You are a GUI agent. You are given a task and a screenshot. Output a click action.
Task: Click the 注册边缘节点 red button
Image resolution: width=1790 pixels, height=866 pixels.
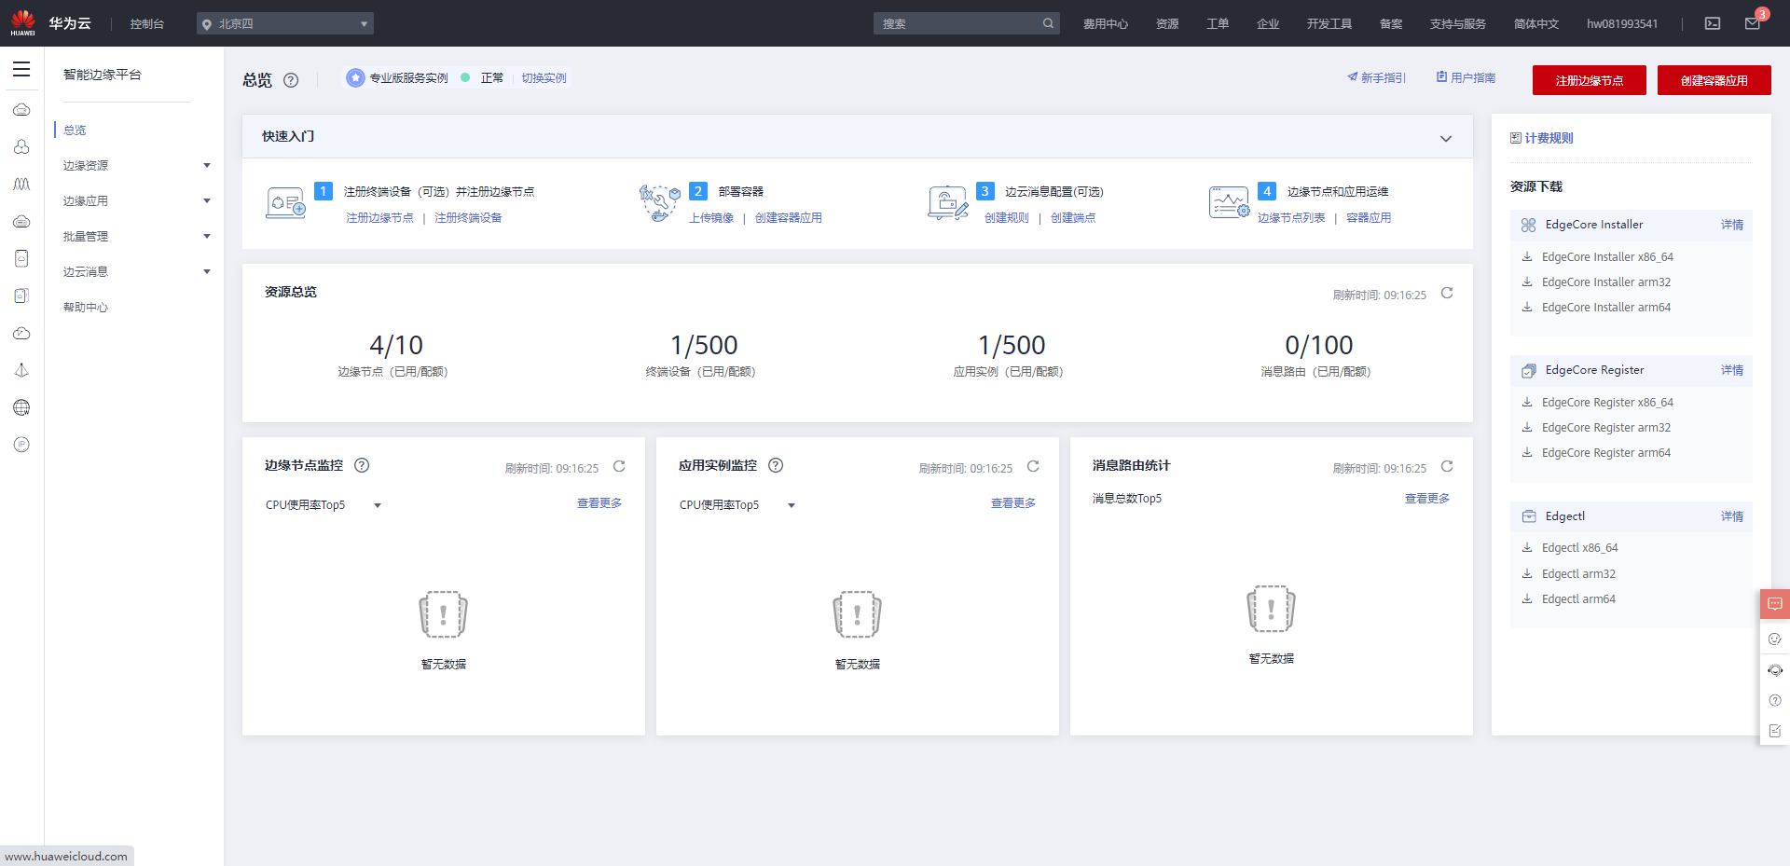1590,80
